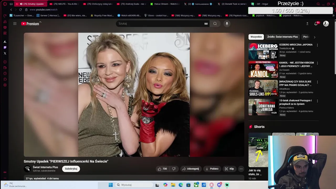
Task: Switch to theiuz Stream tab
Action: pos(165,4)
